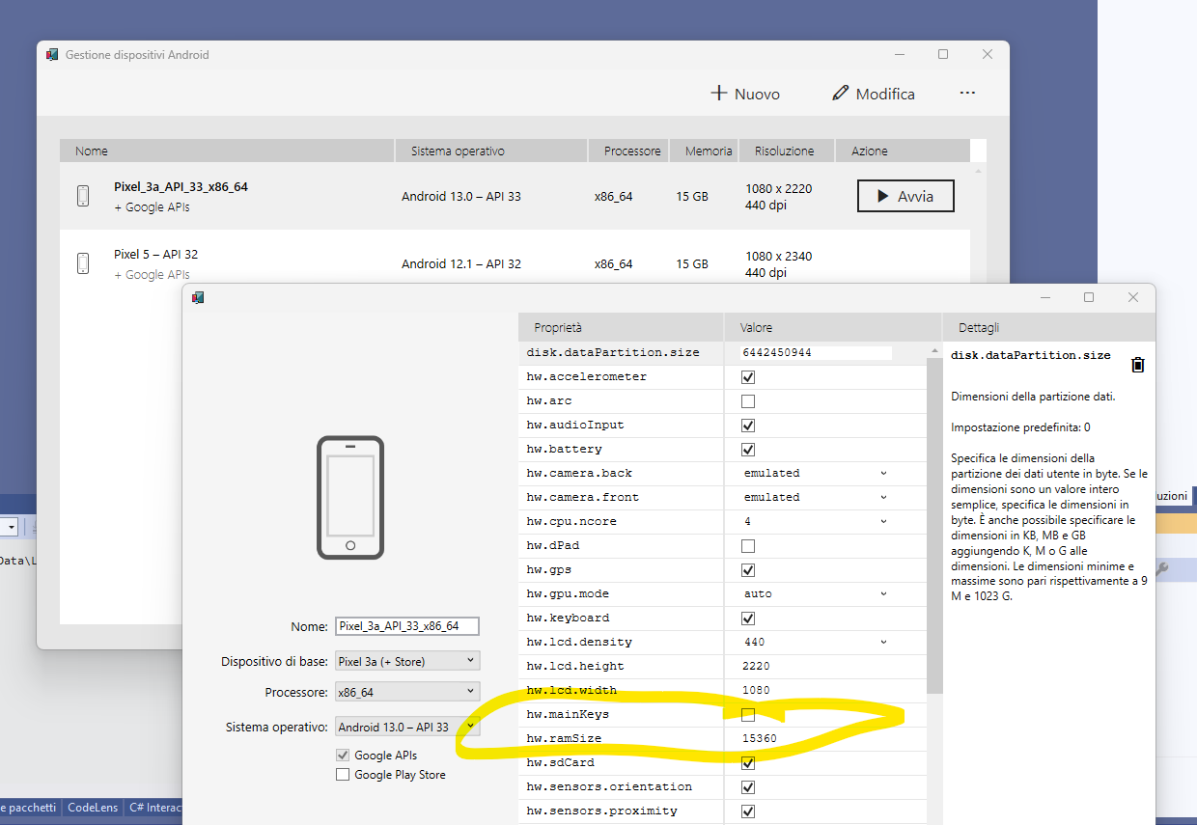Enable the hw.mainKeys checkbox

click(748, 715)
